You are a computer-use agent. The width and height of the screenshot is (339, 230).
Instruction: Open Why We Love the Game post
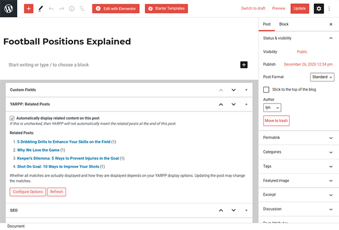(x=38, y=150)
